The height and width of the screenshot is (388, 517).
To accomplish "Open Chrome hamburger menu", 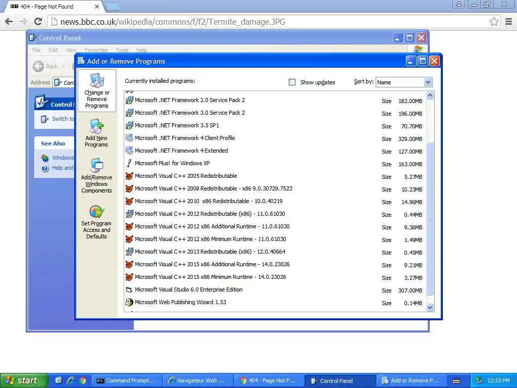I will [x=509, y=22].
